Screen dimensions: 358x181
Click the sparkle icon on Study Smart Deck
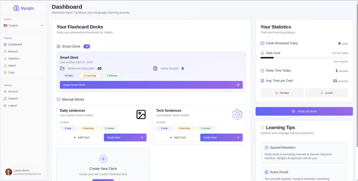click(x=238, y=85)
